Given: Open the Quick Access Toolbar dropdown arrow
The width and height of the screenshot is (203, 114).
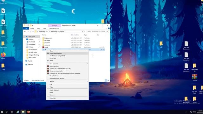Looking at the screenshot, I should [x=33, y=25].
